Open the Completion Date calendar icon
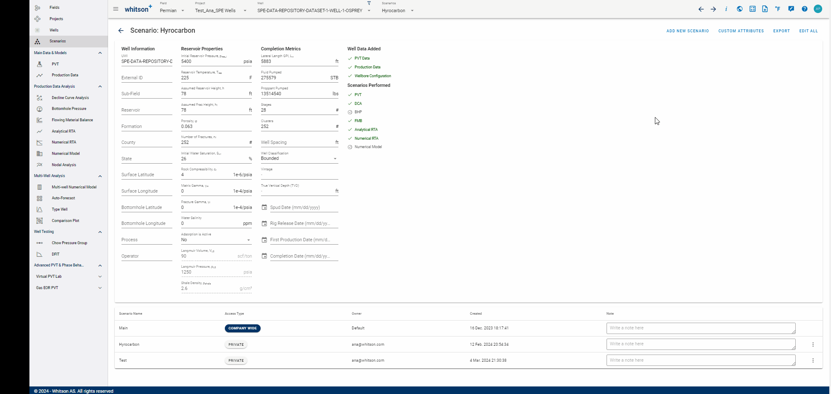 264,256
